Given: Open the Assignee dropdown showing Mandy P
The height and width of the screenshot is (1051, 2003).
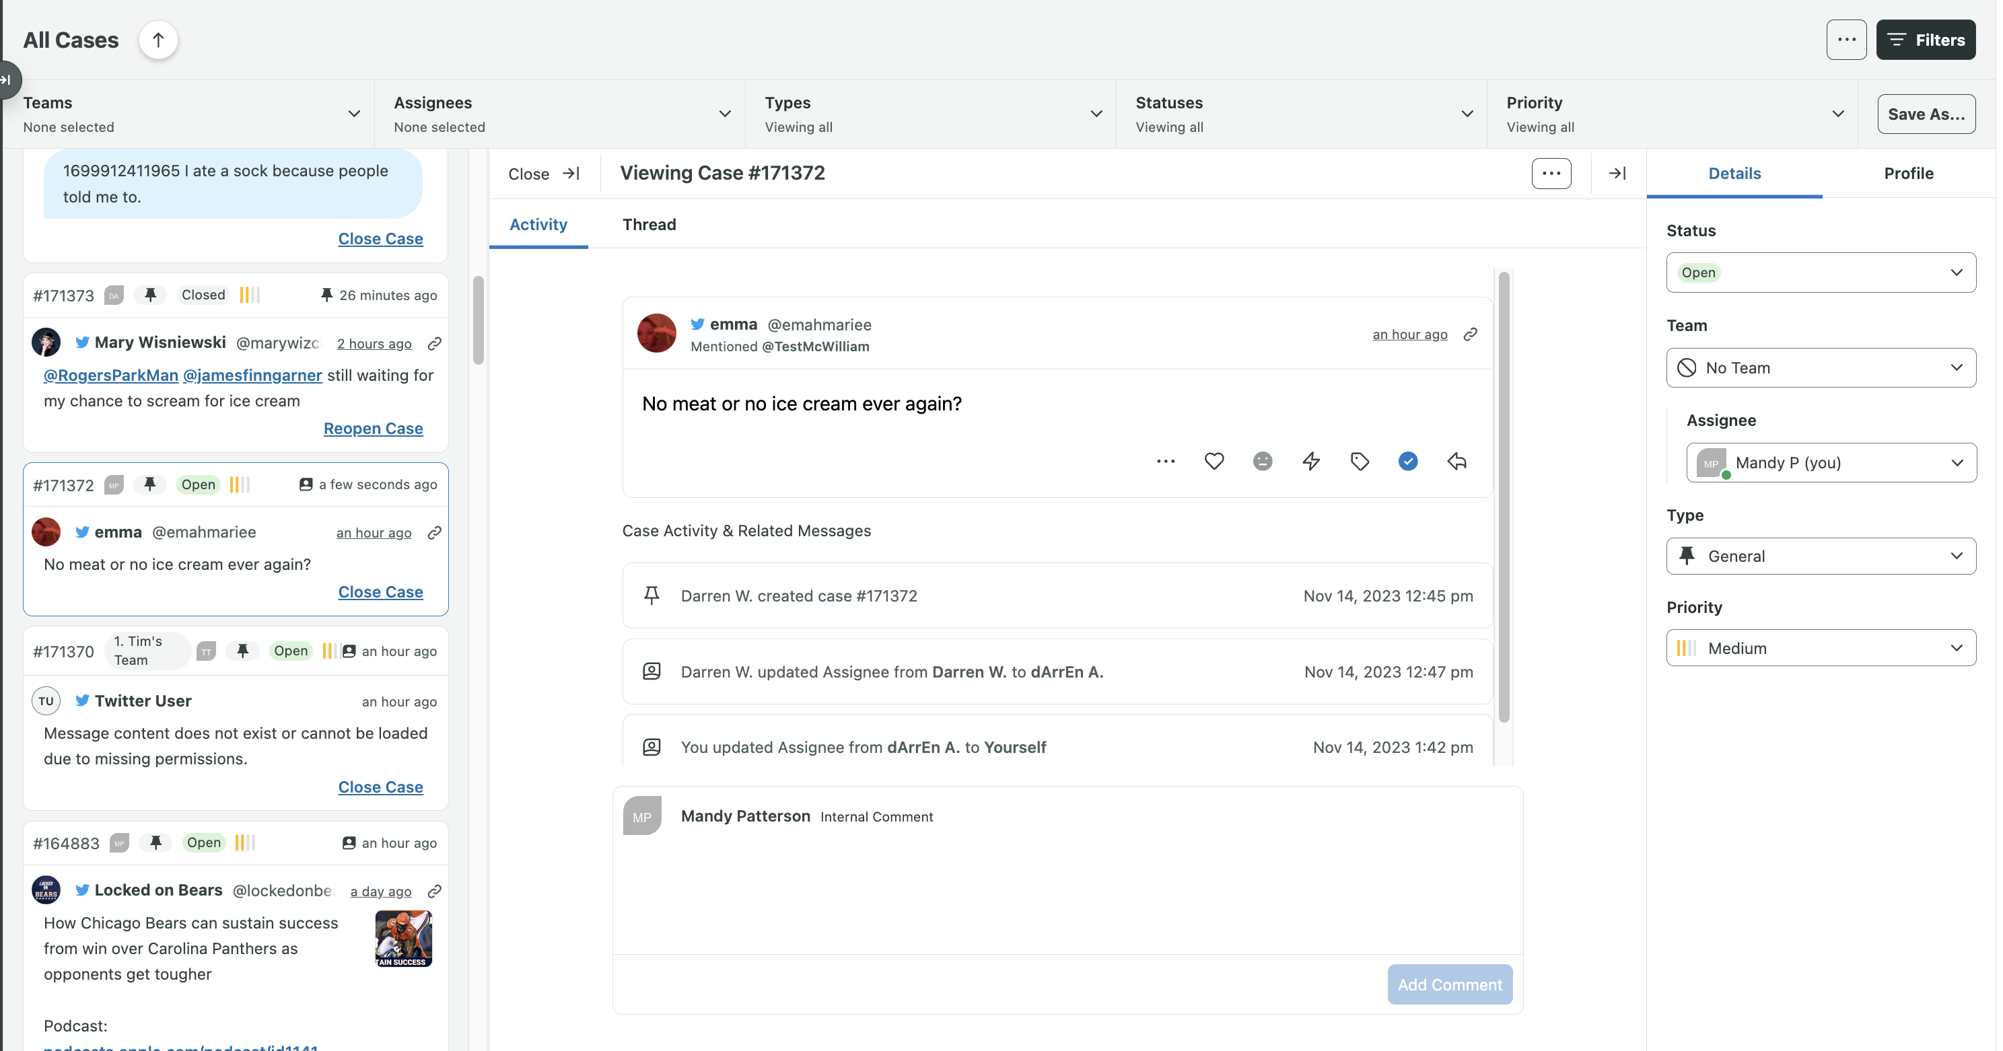Looking at the screenshot, I should (1831, 462).
